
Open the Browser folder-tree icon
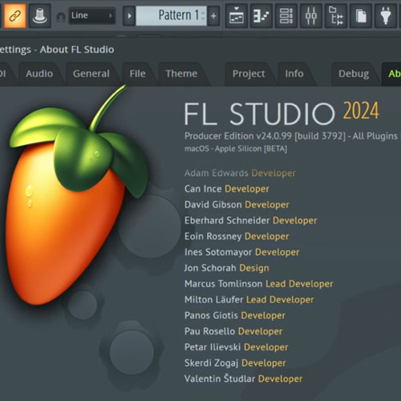[x=336, y=16]
